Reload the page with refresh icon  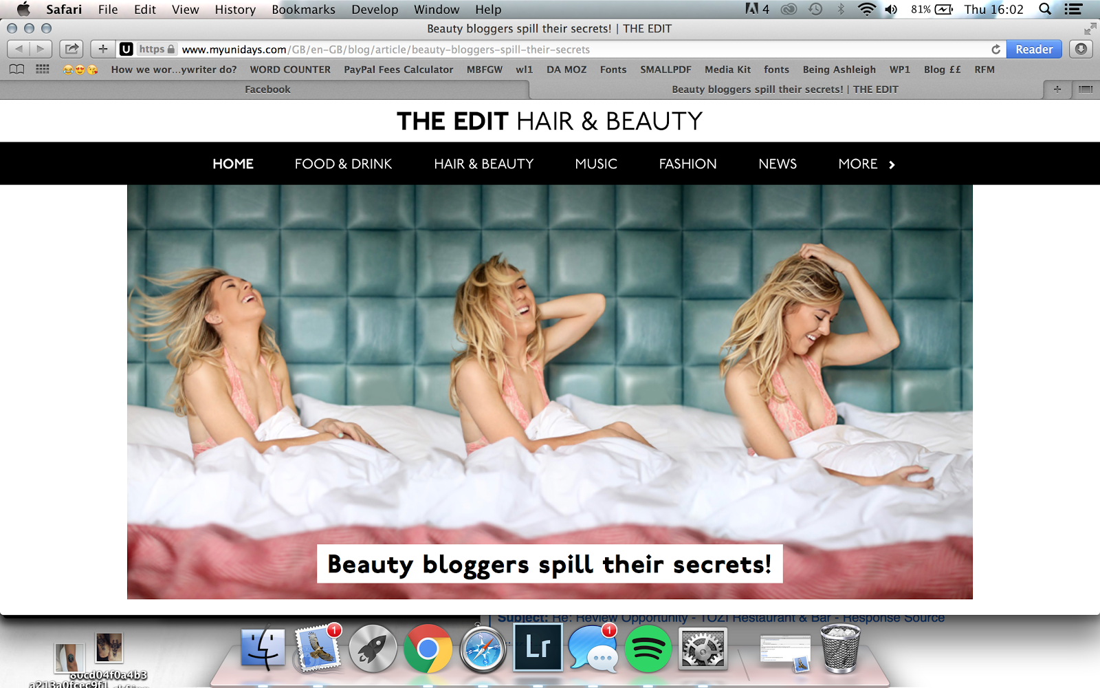[995, 50]
